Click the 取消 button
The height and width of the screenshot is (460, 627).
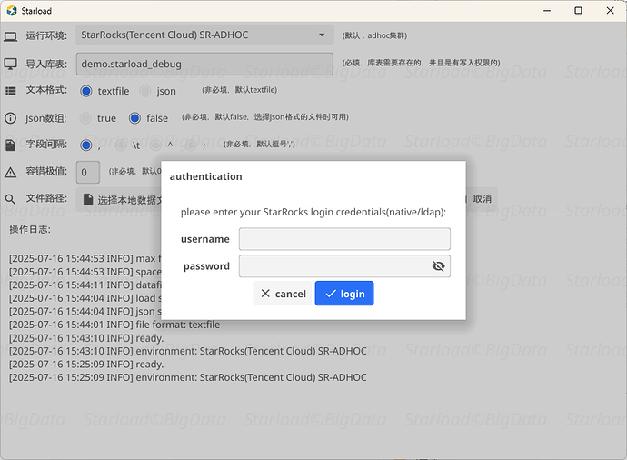click(481, 199)
